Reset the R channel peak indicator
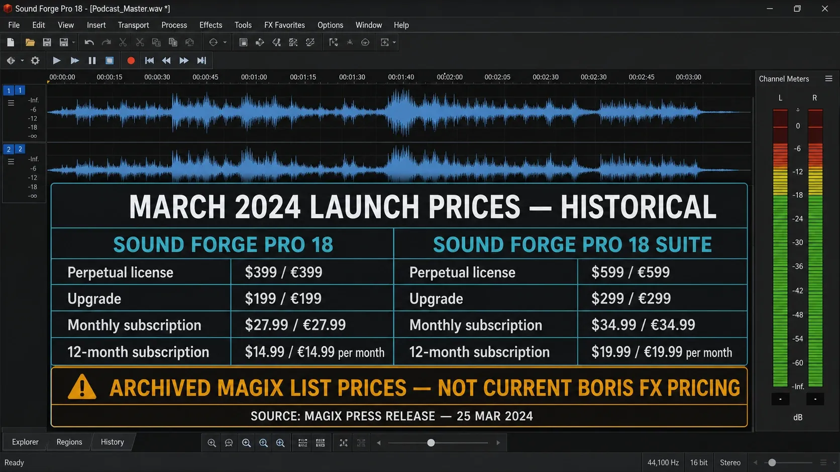Image resolution: width=840 pixels, height=472 pixels. tap(815, 399)
